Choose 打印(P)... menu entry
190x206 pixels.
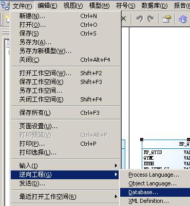[x=65, y=144]
